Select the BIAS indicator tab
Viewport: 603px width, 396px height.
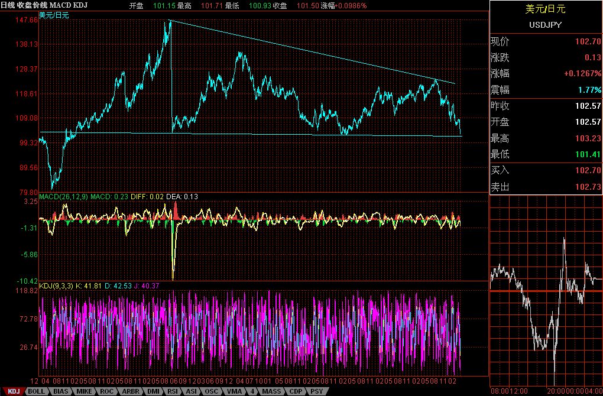pyautogui.click(x=60, y=391)
